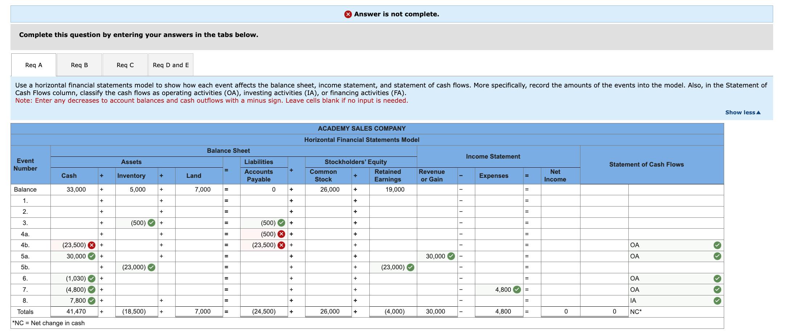Image resolution: width=788 pixels, height=331 pixels.
Task: Click green check at end of row 6 cash flow cell
Action: (717, 279)
